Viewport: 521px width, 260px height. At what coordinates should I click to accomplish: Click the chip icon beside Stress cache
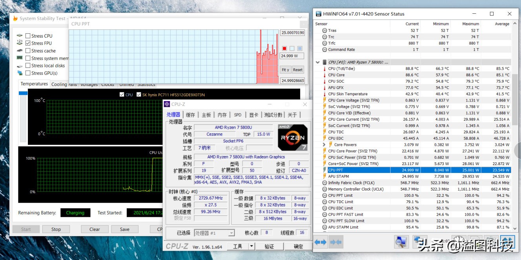(20, 51)
